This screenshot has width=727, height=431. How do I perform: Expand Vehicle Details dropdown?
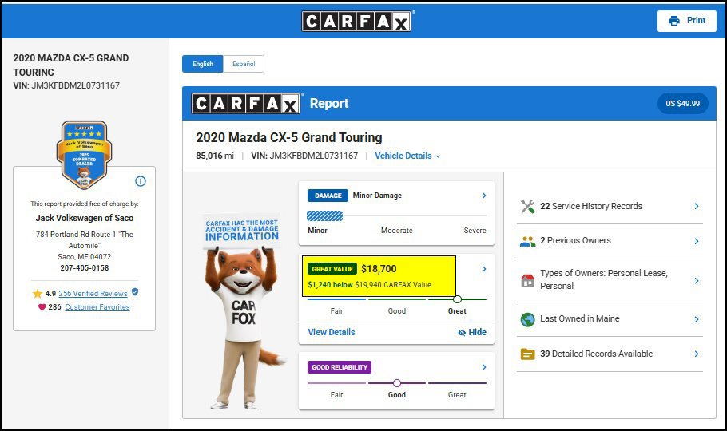tap(407, 156)
